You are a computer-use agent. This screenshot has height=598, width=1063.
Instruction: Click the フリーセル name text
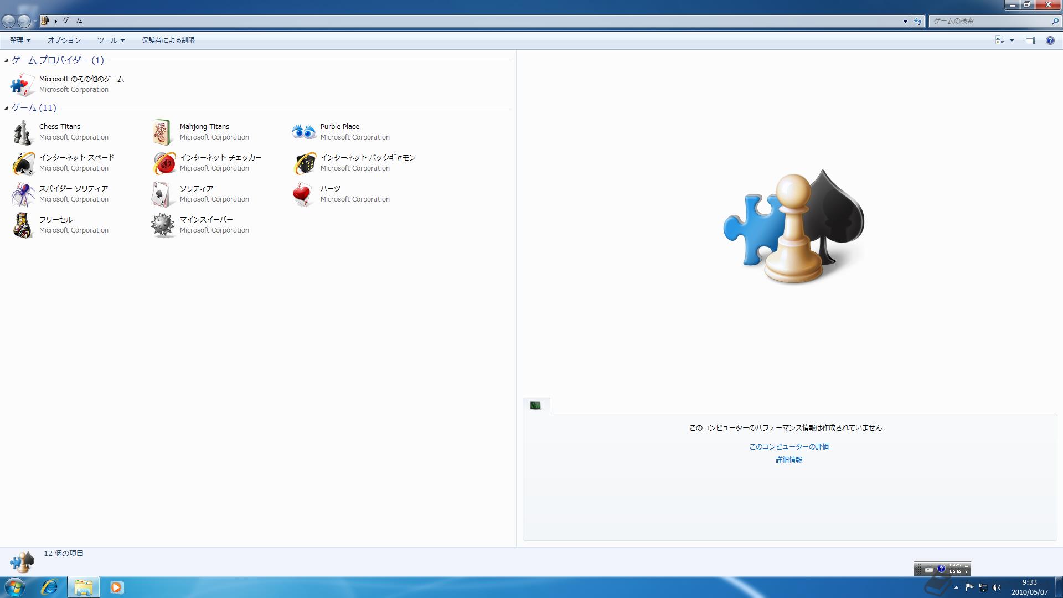(56, 220)
